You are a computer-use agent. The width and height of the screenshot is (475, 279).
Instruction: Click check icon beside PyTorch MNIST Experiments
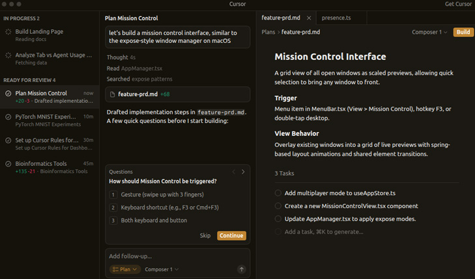pos(8,117)
